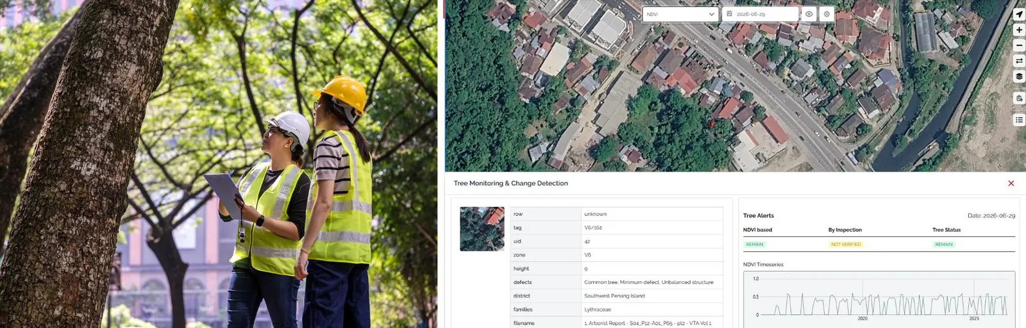This screenshot has height=328, width=1026.
Task: Click the 'By Inspection' column header
Action: [845, 230]
